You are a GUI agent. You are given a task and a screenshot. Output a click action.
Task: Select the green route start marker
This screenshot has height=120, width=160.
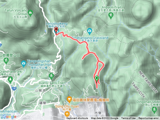[97, 79]
